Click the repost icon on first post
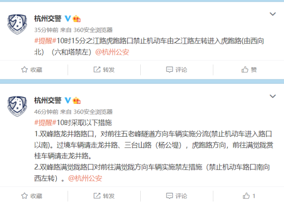 [x=97, y=70]
